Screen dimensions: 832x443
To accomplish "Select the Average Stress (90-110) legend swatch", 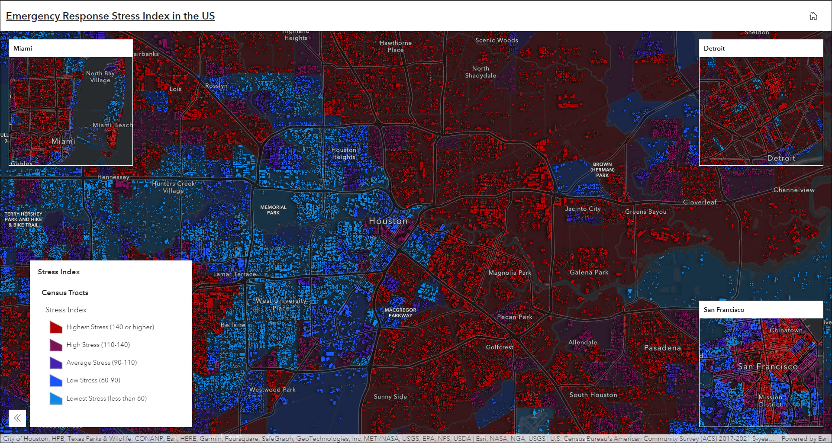I will [x=55, y=363].
